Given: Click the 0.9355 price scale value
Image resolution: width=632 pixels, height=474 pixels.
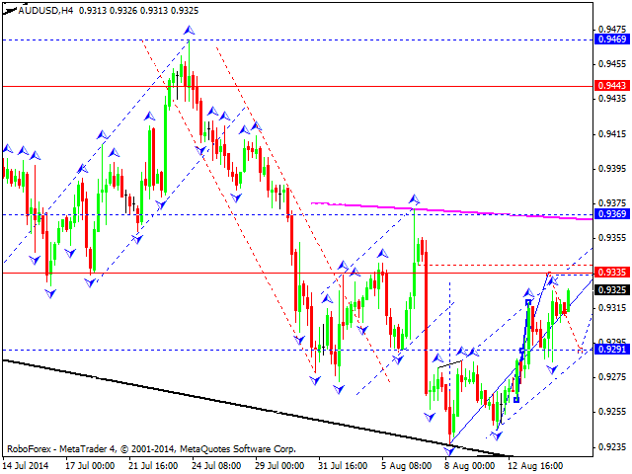Looking at the screenshot, I should coord(612,238).
